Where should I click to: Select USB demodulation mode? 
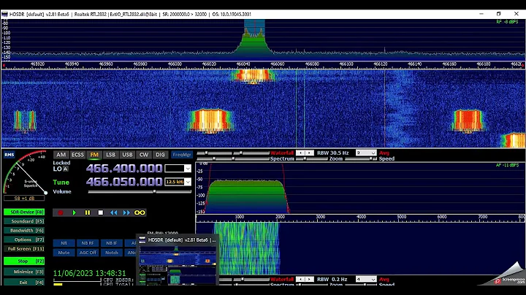(127, 155)
